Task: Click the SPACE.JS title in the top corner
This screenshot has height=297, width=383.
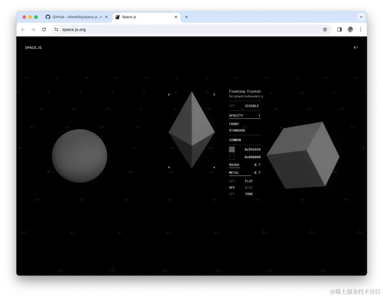Action: [33, 47]
